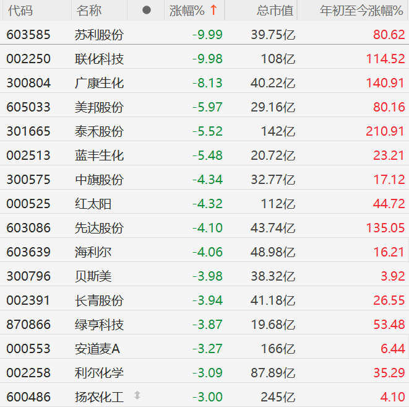Sort by 总市值 column header
This screenshot has height=407, width=409.
tap(275, 11)
